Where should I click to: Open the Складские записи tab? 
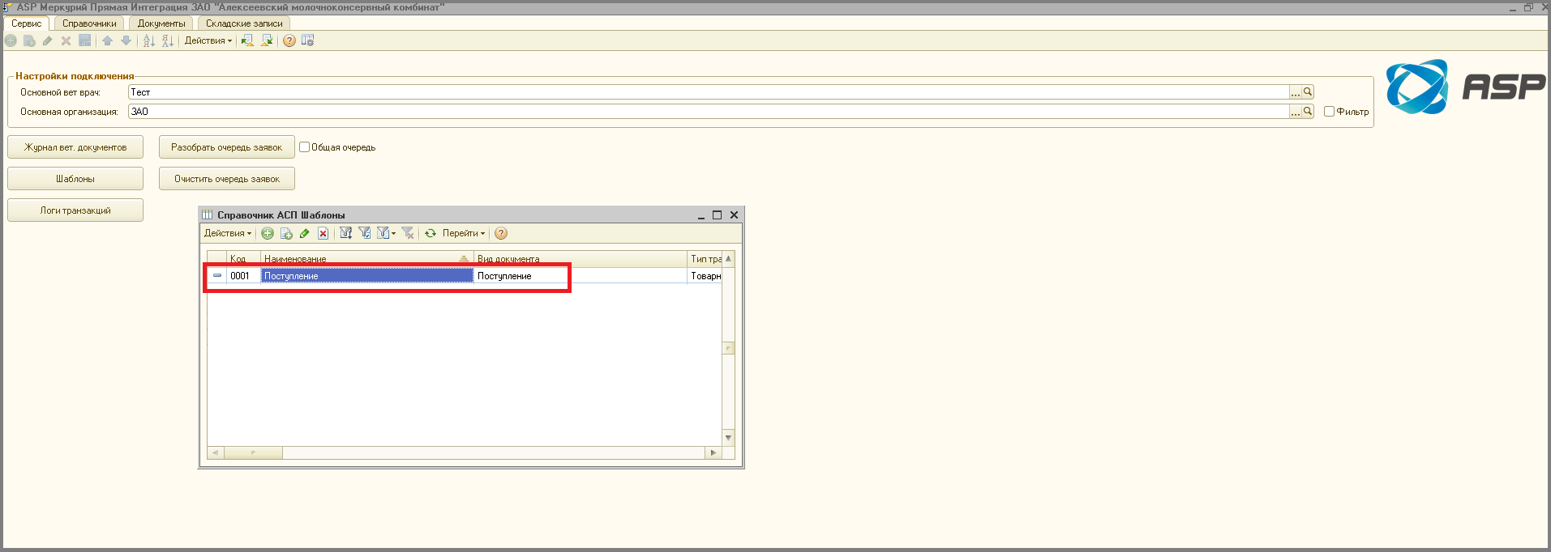pos(244,23)
